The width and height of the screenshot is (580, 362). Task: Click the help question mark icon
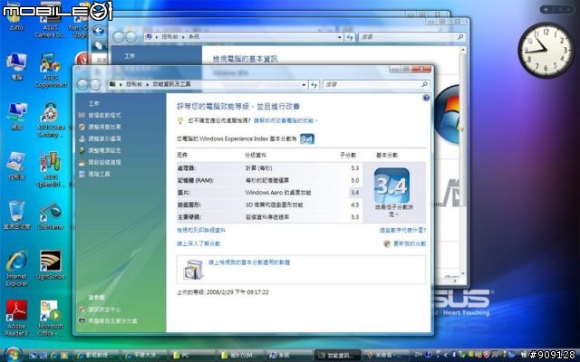point(426,98)
